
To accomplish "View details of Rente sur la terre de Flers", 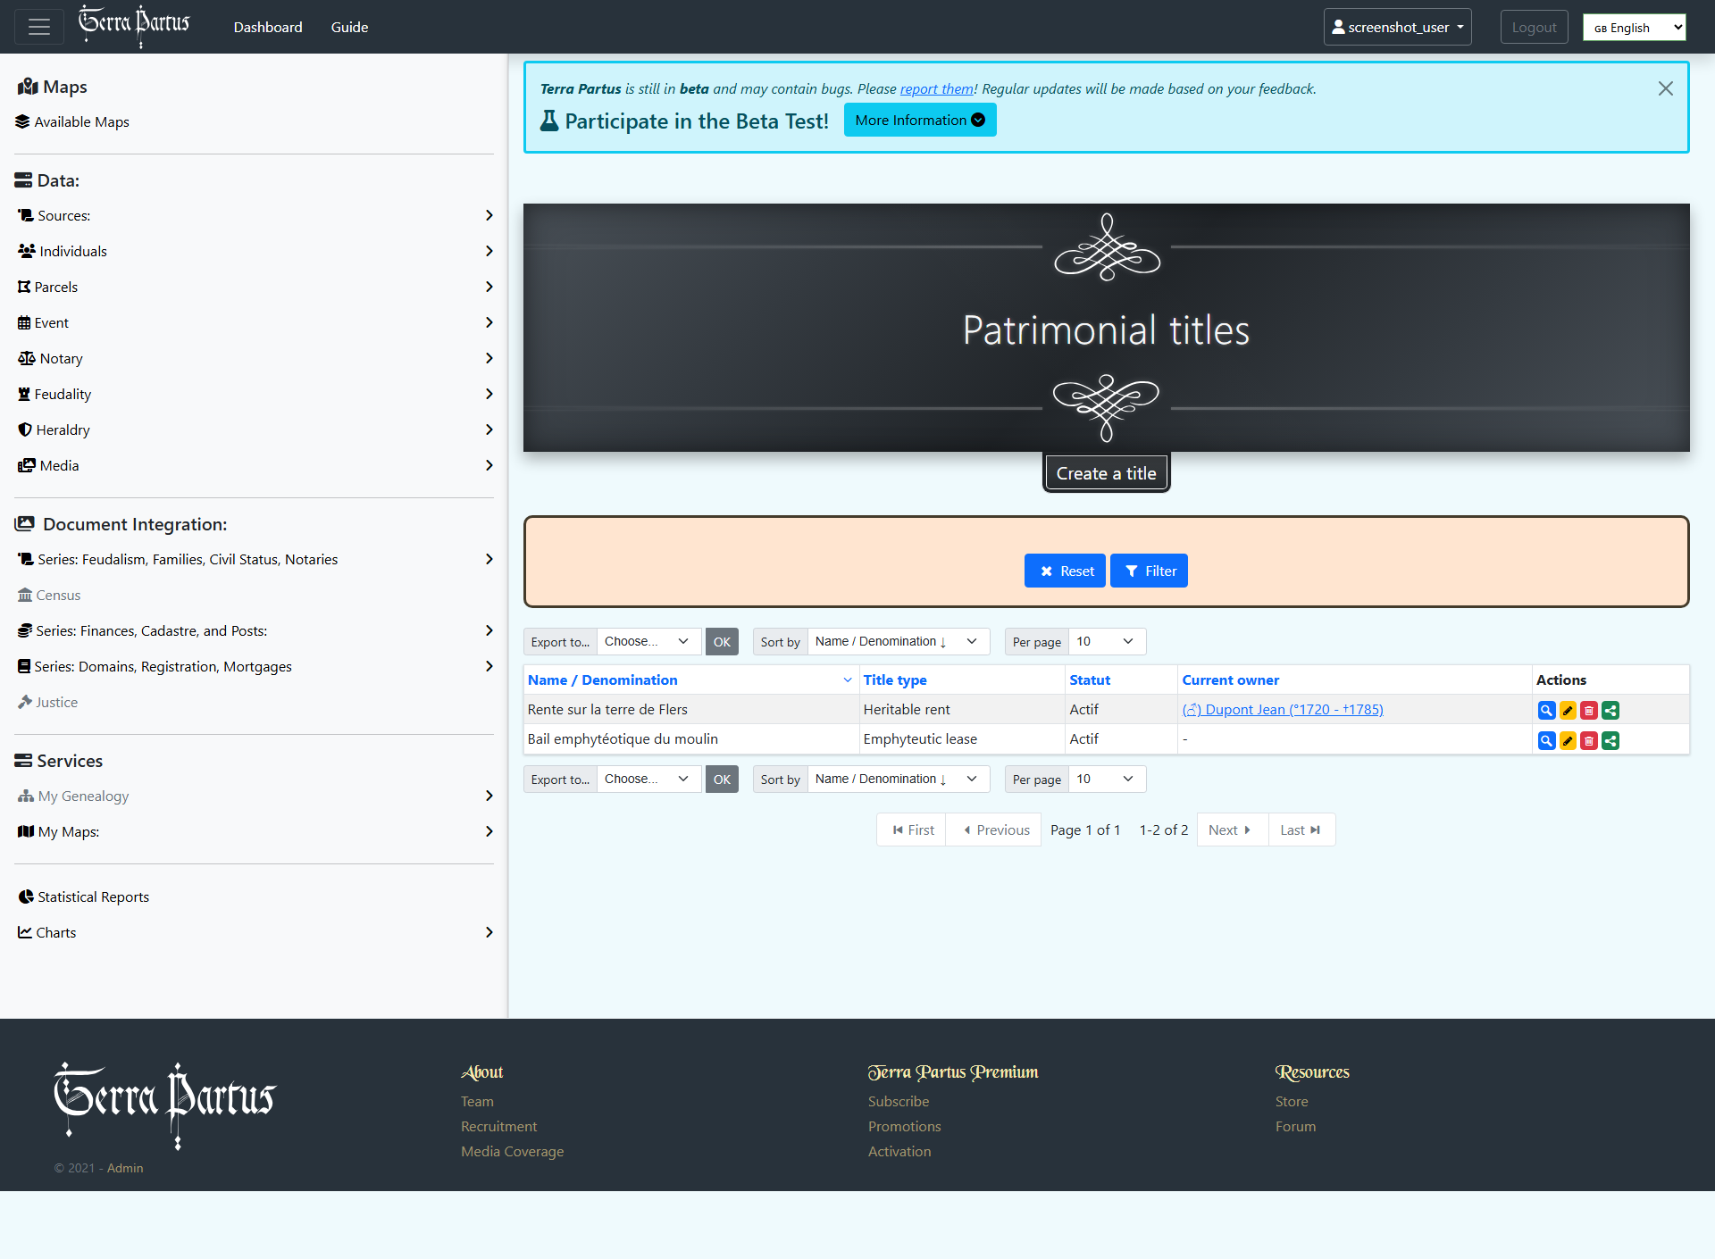I will click(1546, 711).
